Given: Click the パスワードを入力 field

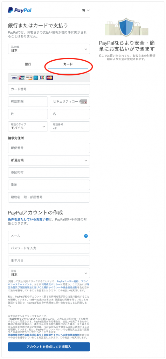Looking at the screenshot, I should click(49, 248).
